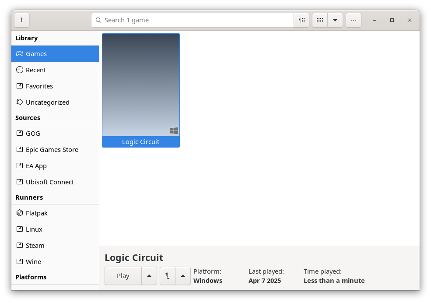
Task: Select the Logic Circuit game cover
Action: (x=141, y=85)
